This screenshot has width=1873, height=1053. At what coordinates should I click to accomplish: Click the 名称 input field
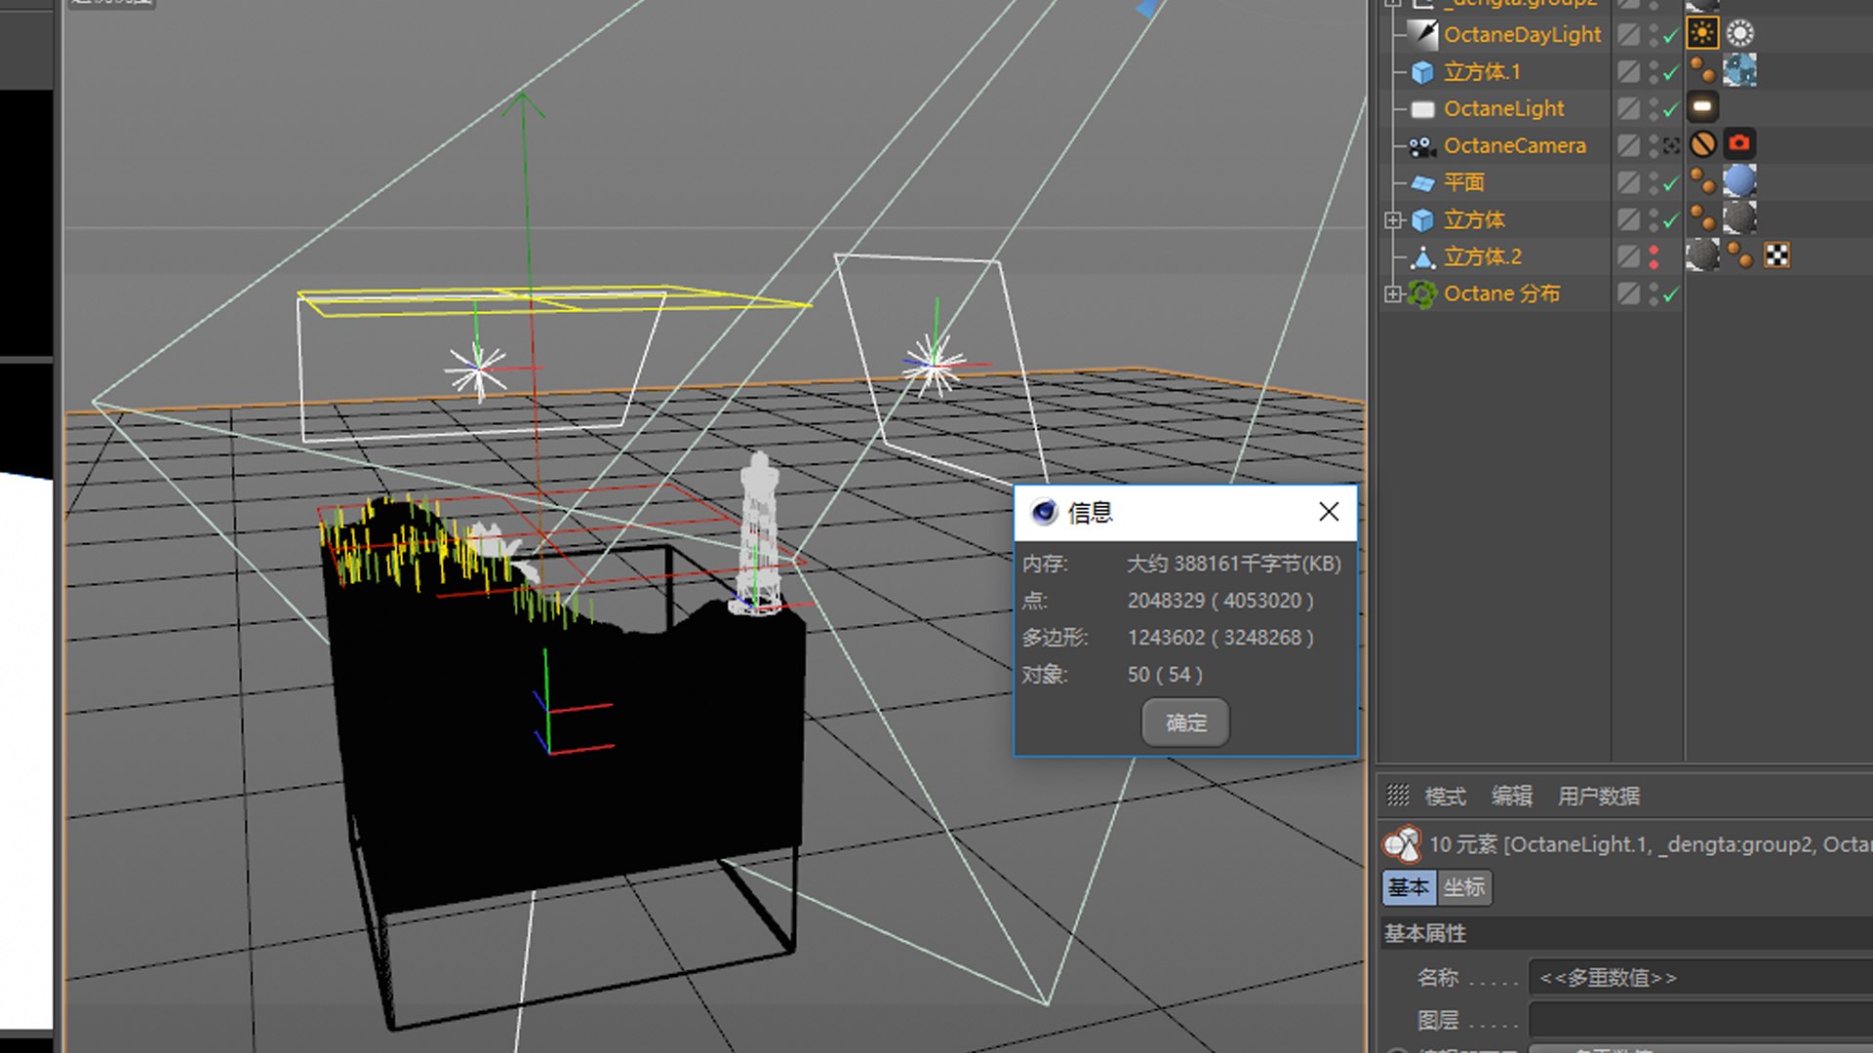point(1697,977)
